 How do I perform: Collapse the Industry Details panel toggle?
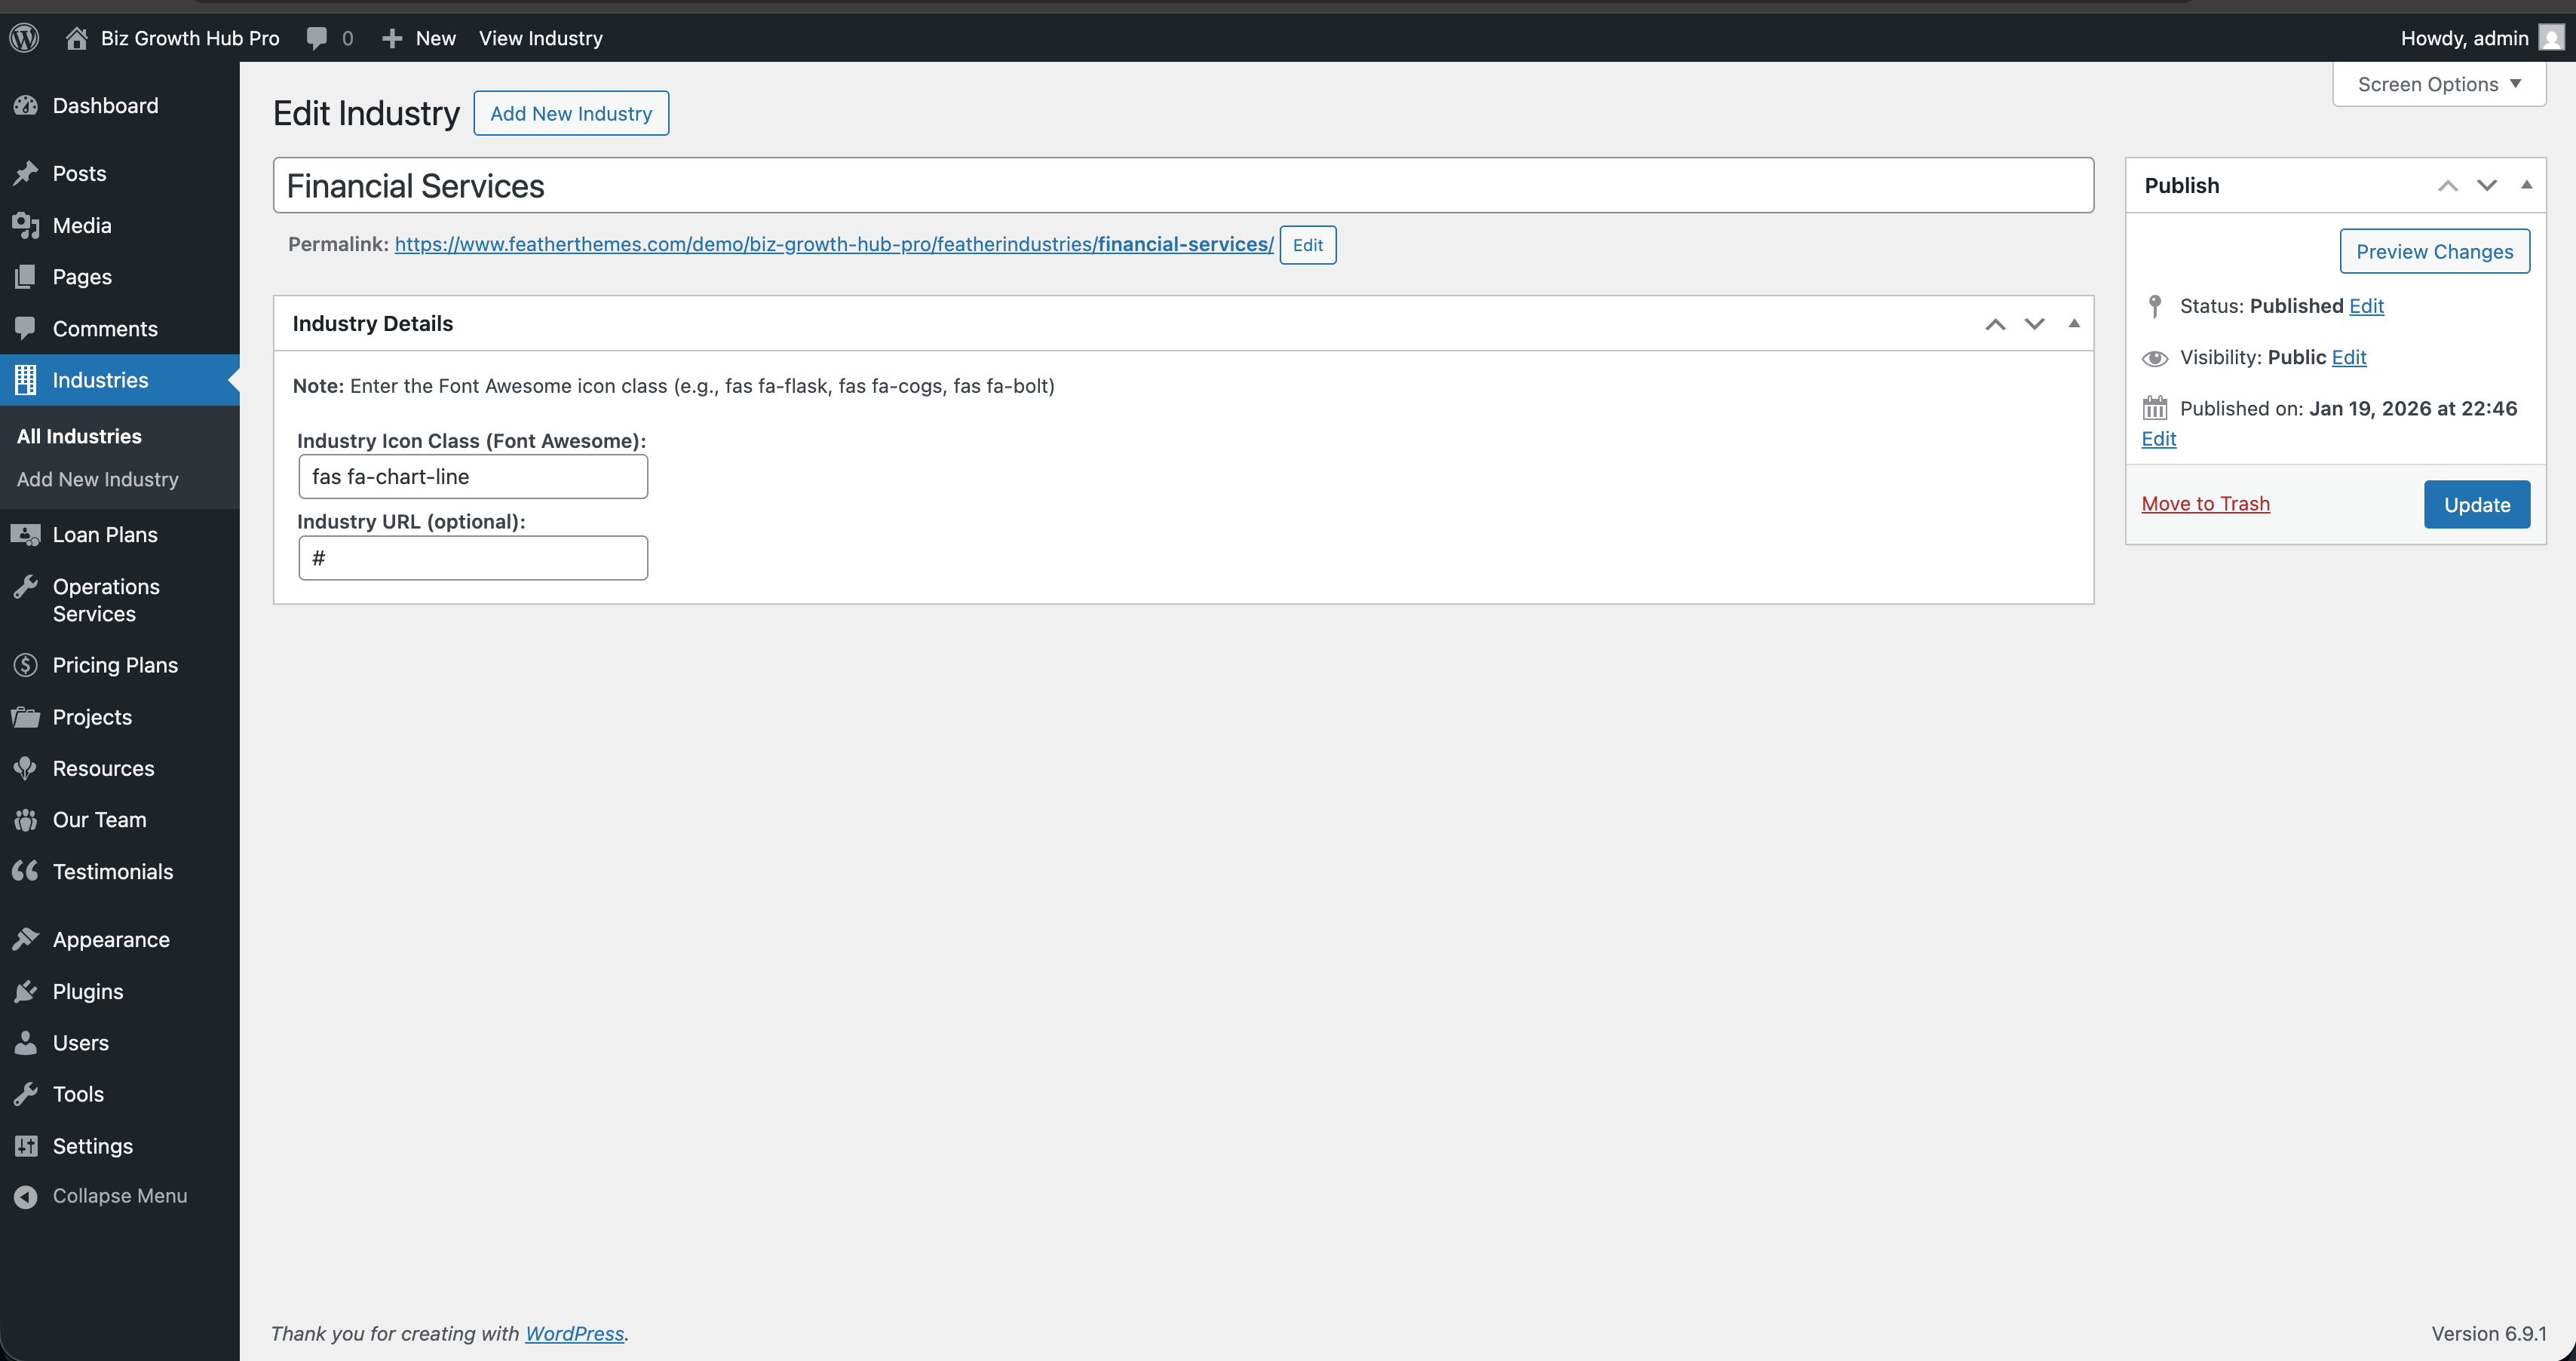click(x=2074, y=324)
